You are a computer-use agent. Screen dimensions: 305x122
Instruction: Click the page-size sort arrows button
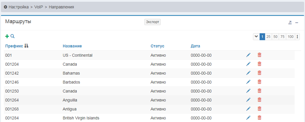click(297, 37)
